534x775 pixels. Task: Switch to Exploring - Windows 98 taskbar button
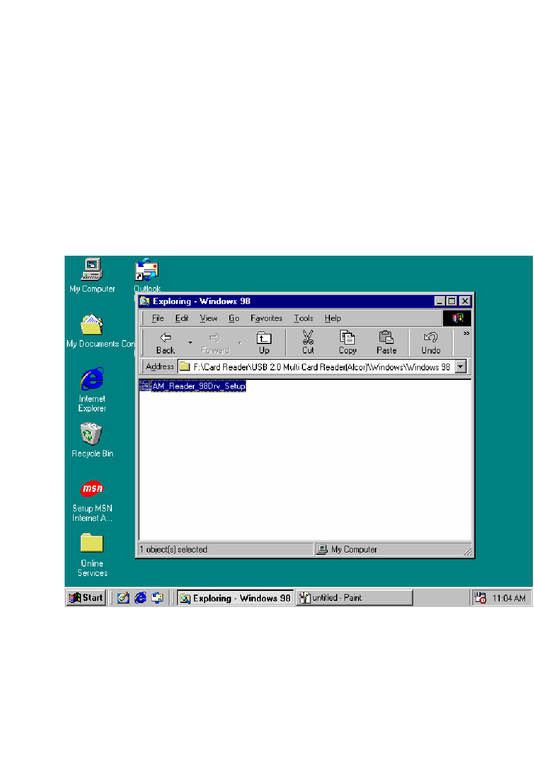point(236,598)
